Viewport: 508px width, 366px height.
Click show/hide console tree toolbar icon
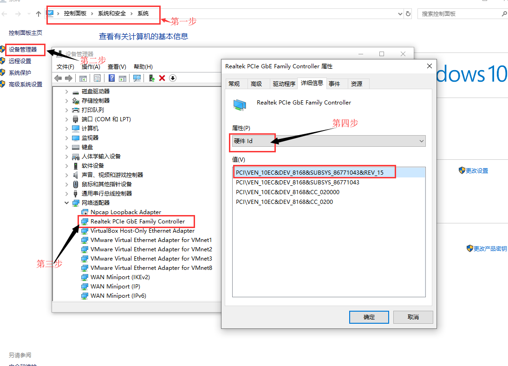[83, 78]
